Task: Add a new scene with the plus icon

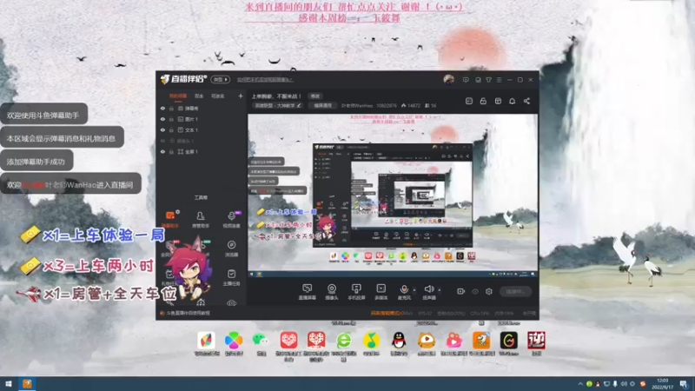Action: pos(241,96)
